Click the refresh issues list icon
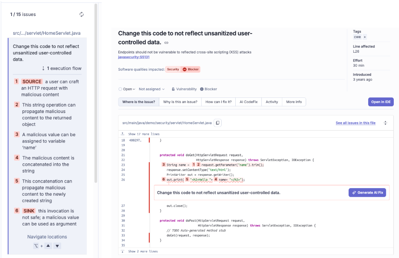399x258 pixels. pos(82,14)
